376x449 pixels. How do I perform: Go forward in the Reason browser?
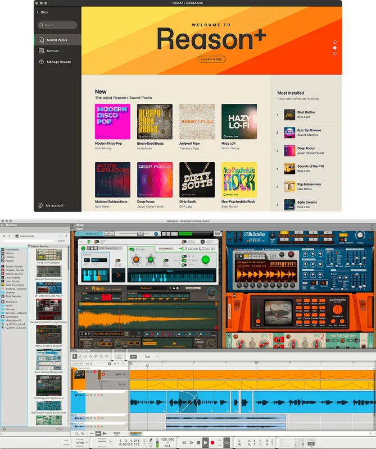tap(10, 236)
